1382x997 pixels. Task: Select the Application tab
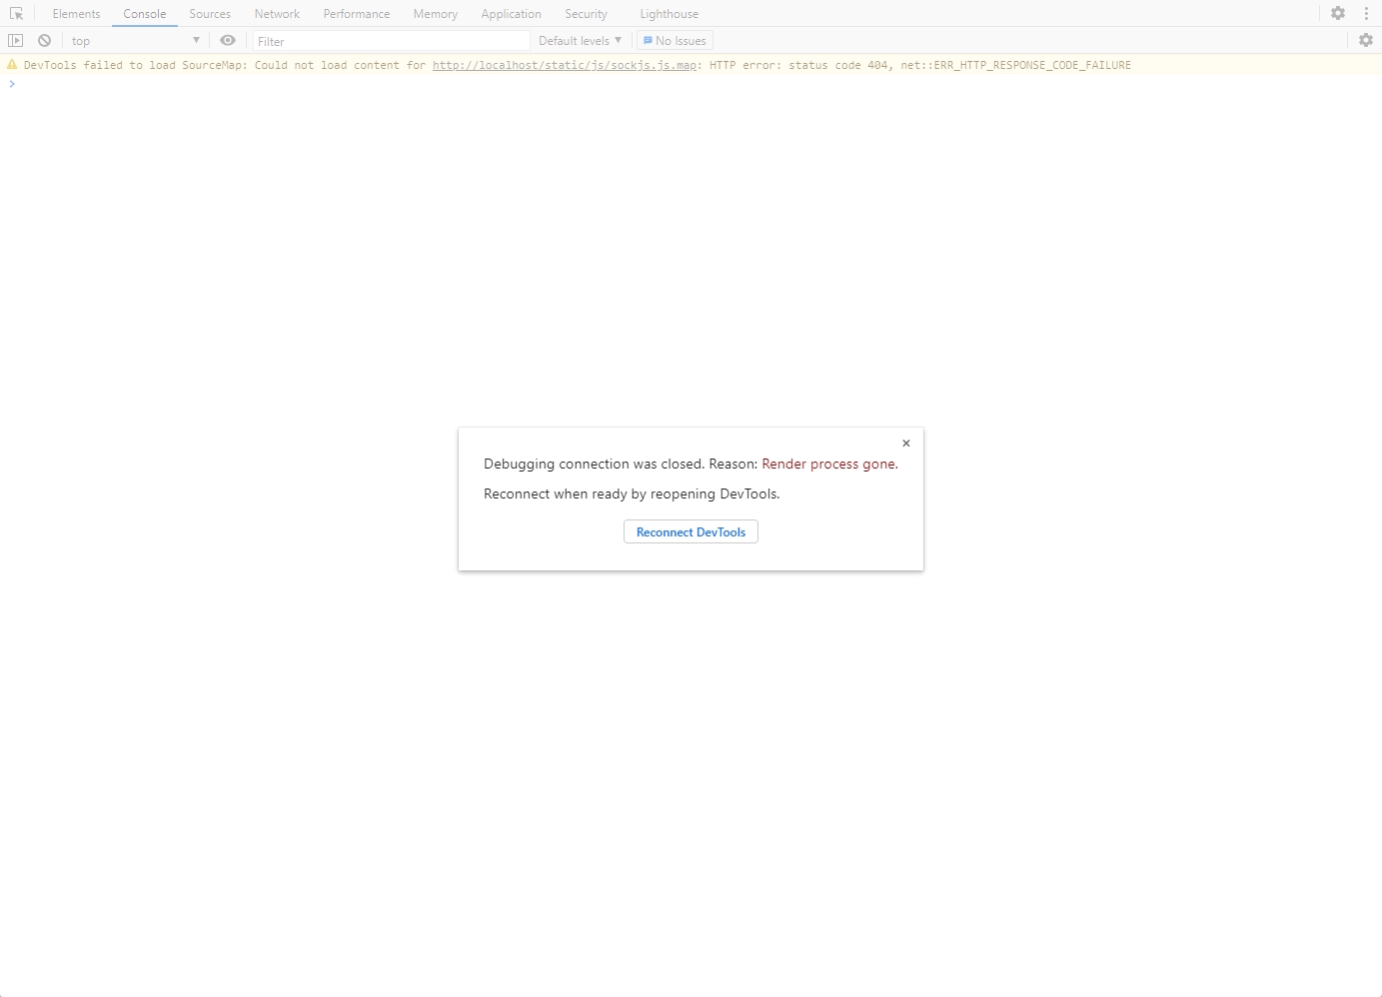click(511, 14)
